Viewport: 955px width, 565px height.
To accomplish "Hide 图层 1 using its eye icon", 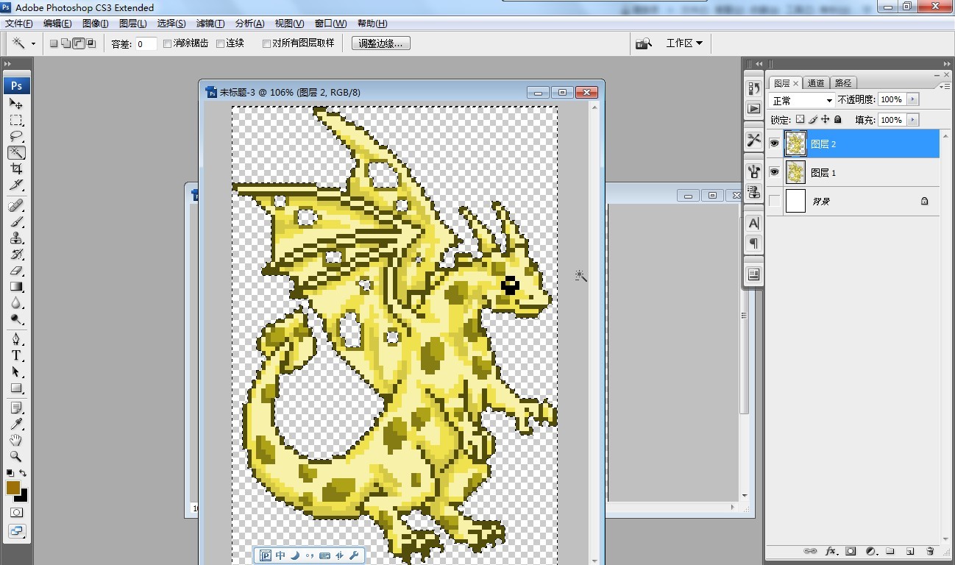I will (774, 172).
